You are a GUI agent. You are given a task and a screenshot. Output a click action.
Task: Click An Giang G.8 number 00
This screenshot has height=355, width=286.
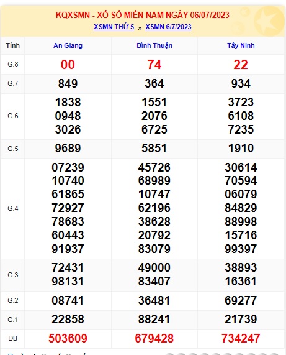point(68,65)
